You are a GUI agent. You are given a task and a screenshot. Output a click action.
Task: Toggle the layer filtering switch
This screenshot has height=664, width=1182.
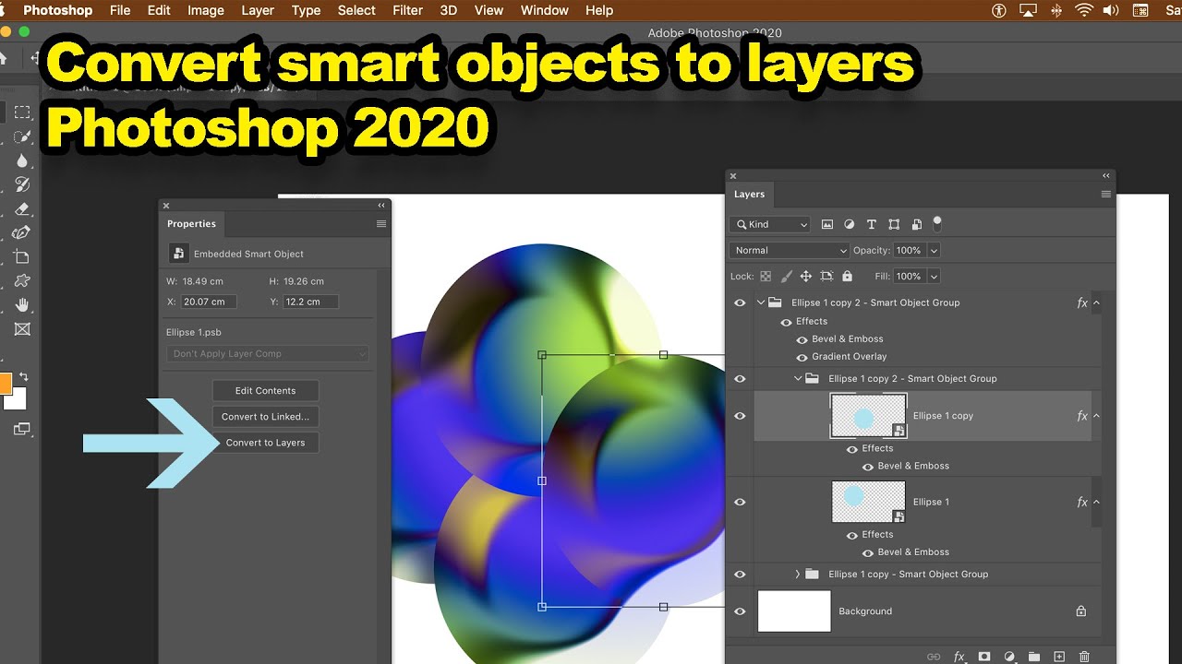[937, 223]
